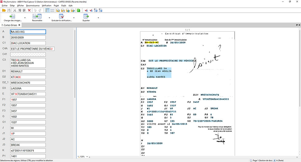Expand the Charger des images dropdown arrow
Screen dimensions: 301x162
click(25, 18)
